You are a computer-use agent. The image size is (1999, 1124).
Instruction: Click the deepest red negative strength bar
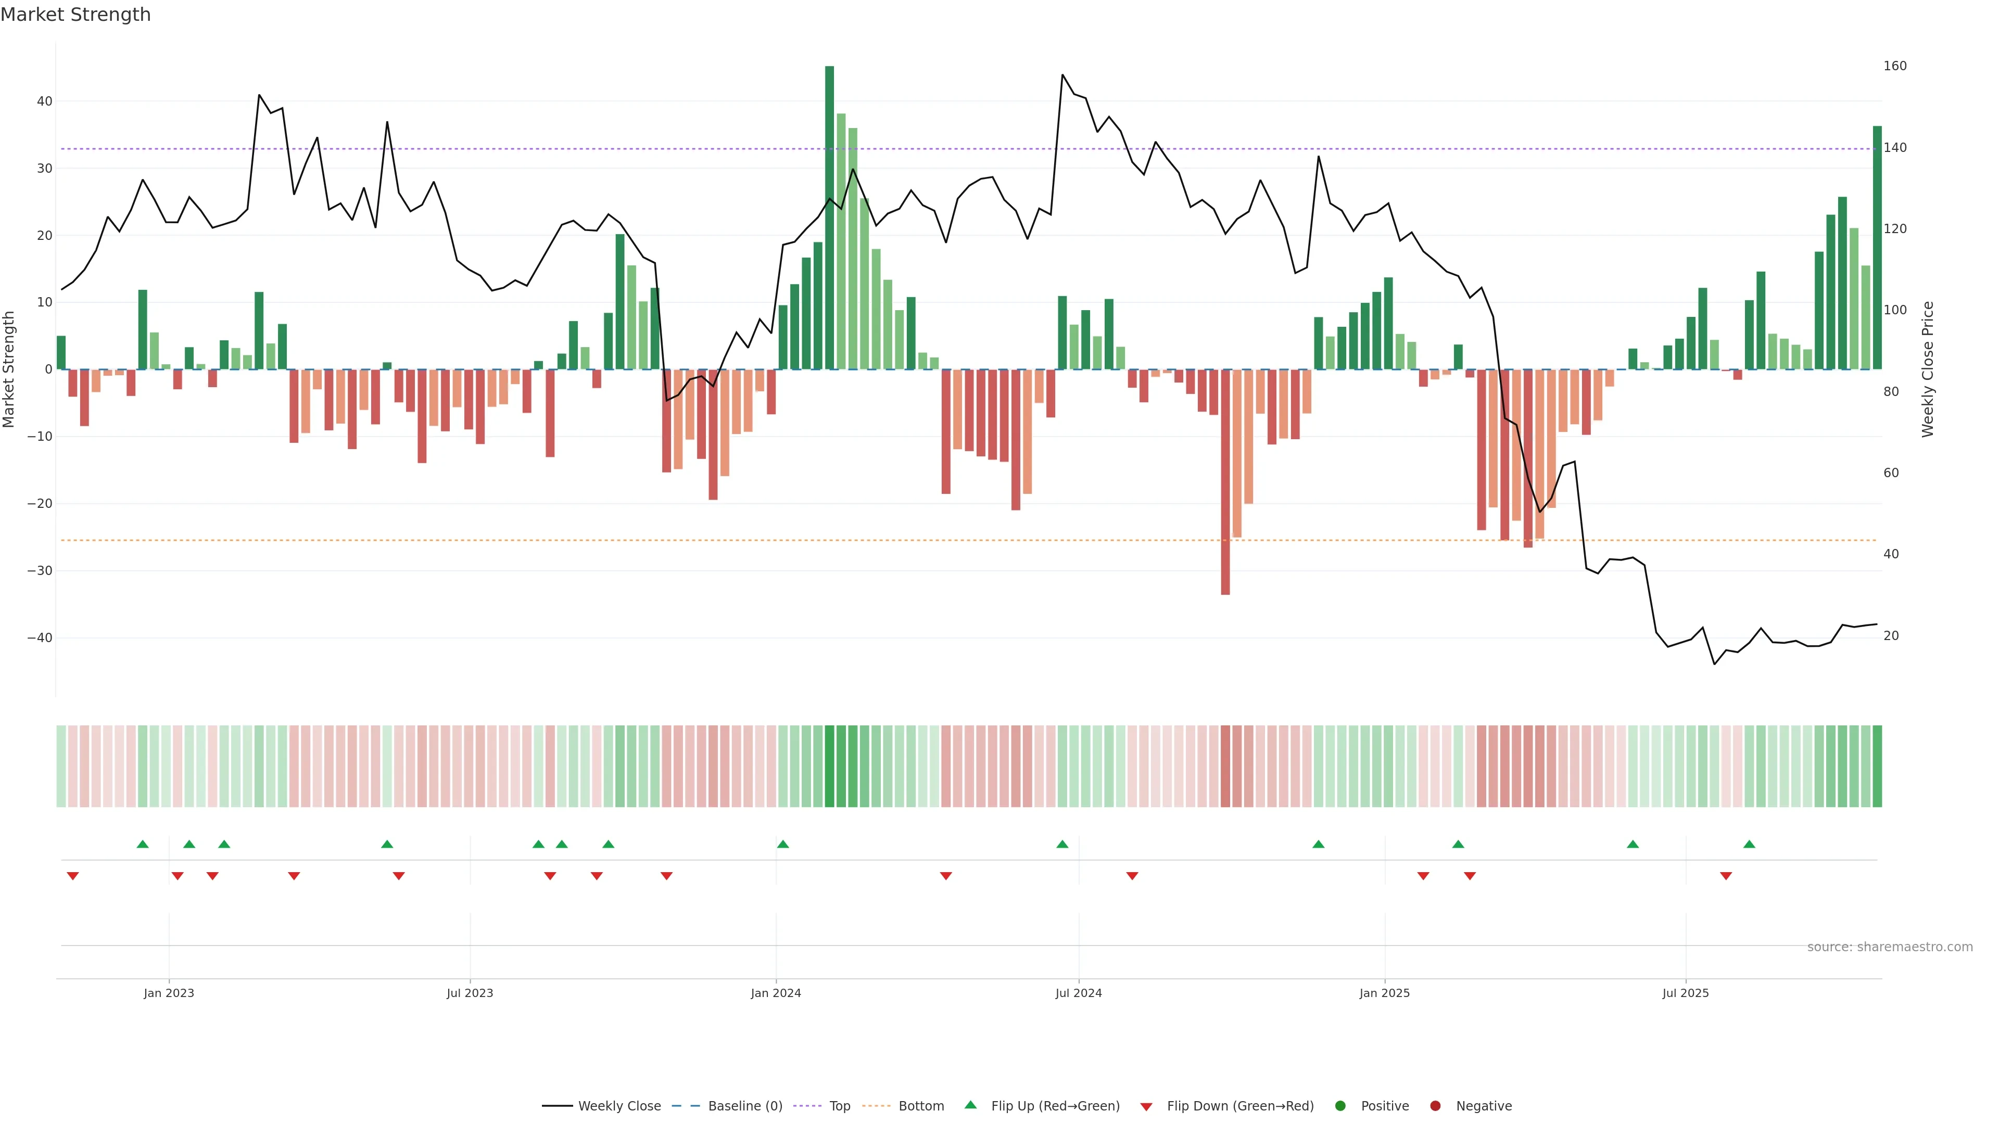1225,481
